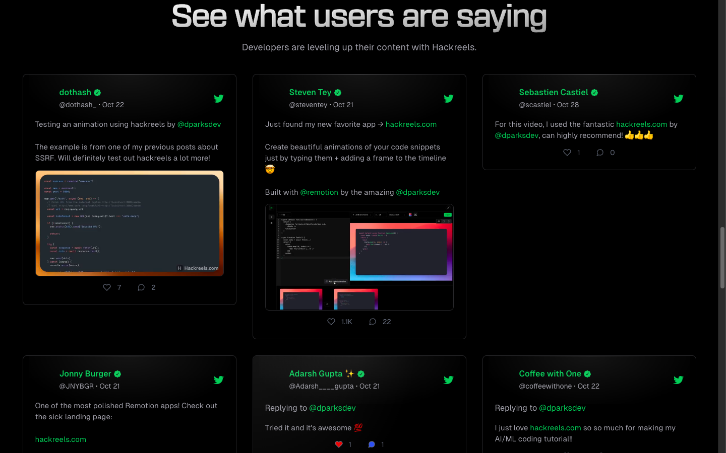This screenshot has width=726, height=453.
Task: Like Sebastien Castiel's tweet with the heart icon
Action: [567, 153]
